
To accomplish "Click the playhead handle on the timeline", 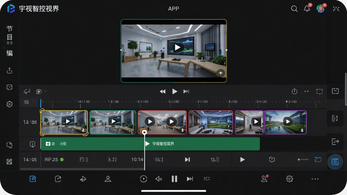I will pos(144,132).
